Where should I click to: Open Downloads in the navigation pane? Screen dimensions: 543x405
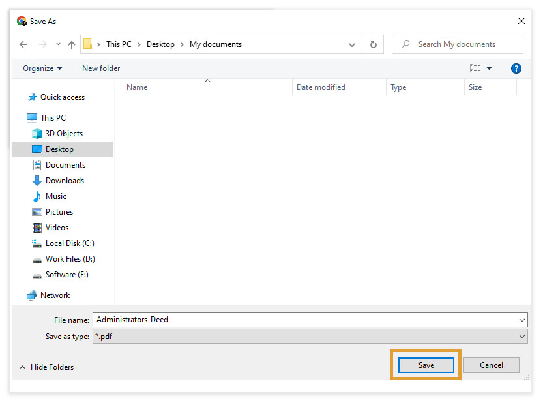click(x=65, y=181)
